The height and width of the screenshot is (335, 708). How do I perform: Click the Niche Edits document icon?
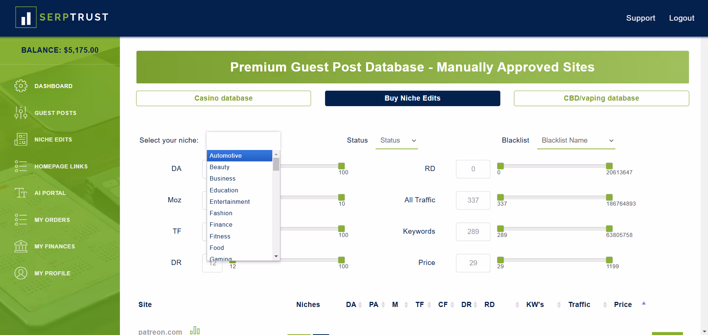click(21, 139)
